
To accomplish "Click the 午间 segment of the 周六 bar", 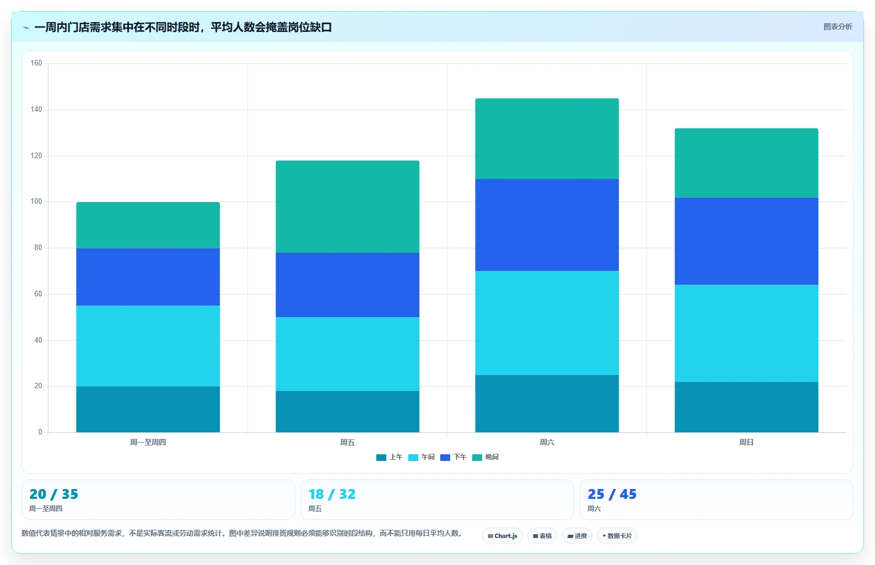I will (x=547, y=323).
